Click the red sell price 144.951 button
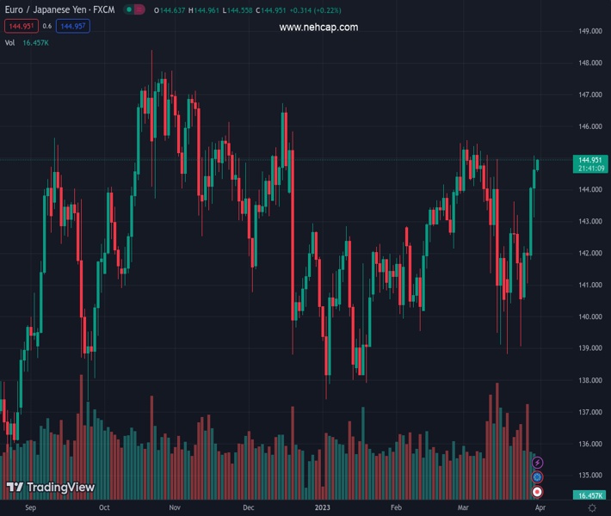The image size is (611, 516). (x=19, y=27)
